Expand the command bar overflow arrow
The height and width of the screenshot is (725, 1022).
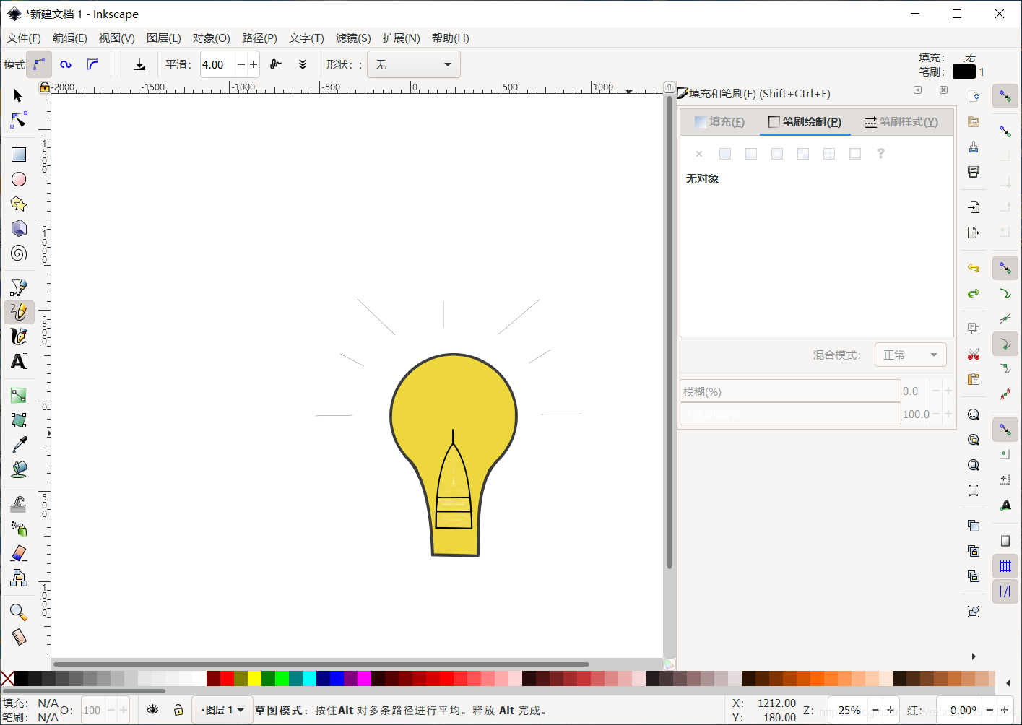coord(974,656)
